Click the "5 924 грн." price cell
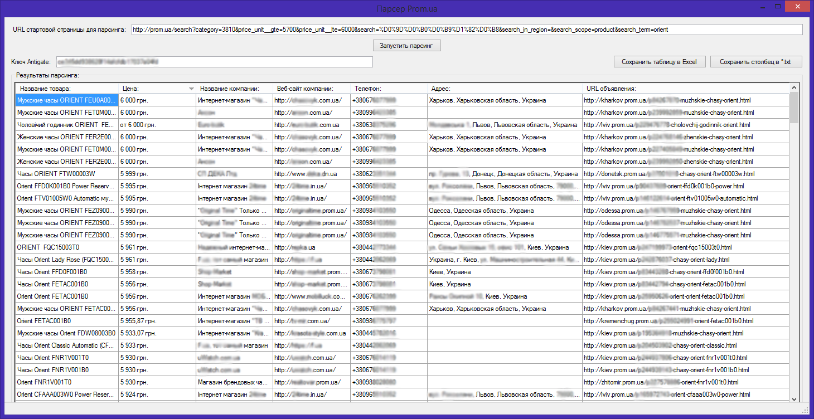814x419 pixels. [x=157, y=394]
